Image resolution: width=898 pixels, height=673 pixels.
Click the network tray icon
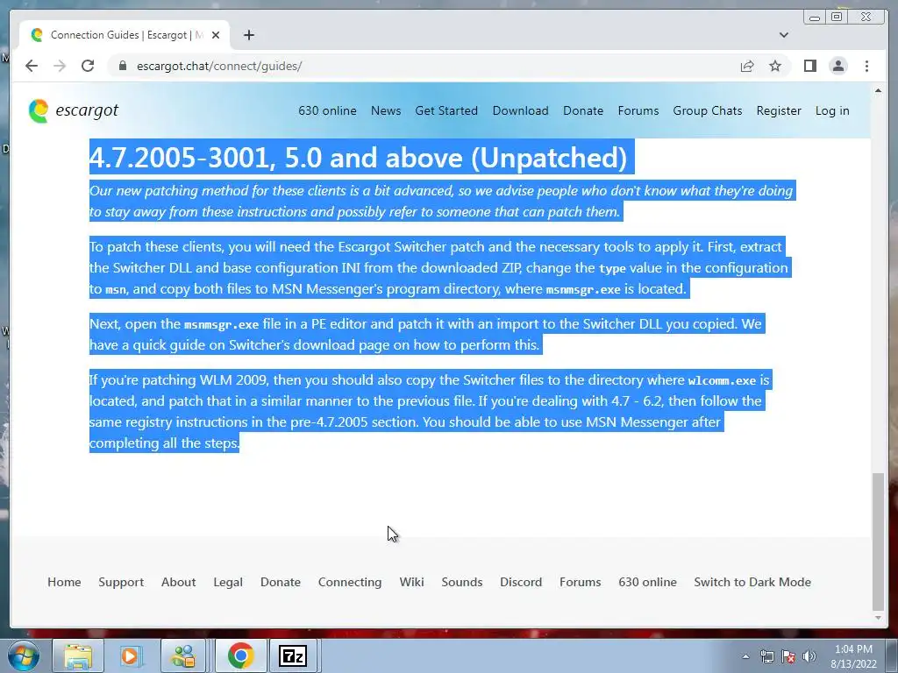(766, 656)
